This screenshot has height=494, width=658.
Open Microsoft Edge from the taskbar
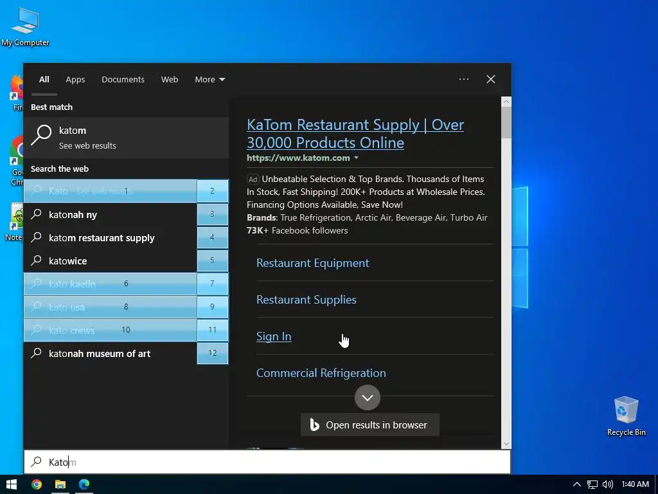pyautogui.click(x=84, y=484)
